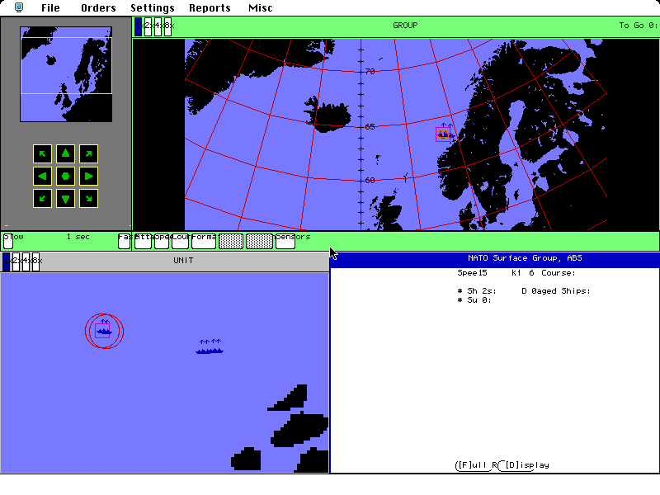Viewport: 660px width, 495px height.
Task: Open the system menu icon in the menu bar
Action: pos(19,7)
